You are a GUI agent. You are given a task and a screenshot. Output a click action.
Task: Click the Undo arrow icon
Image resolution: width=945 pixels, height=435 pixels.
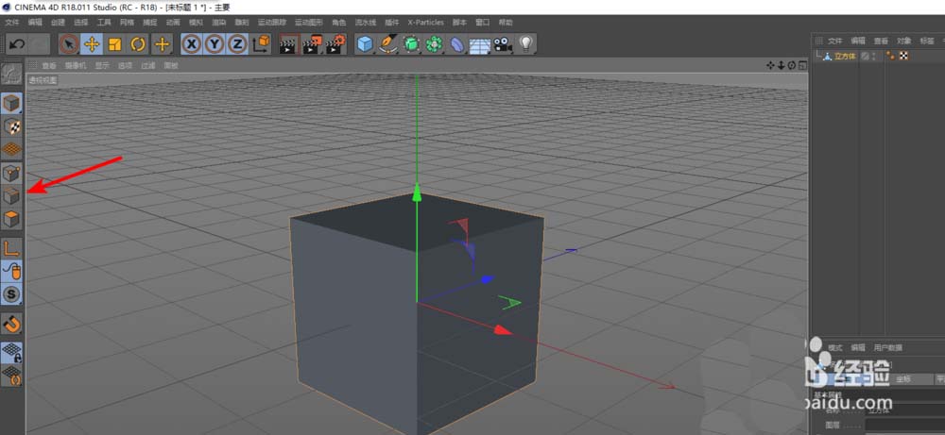(16, 43)
